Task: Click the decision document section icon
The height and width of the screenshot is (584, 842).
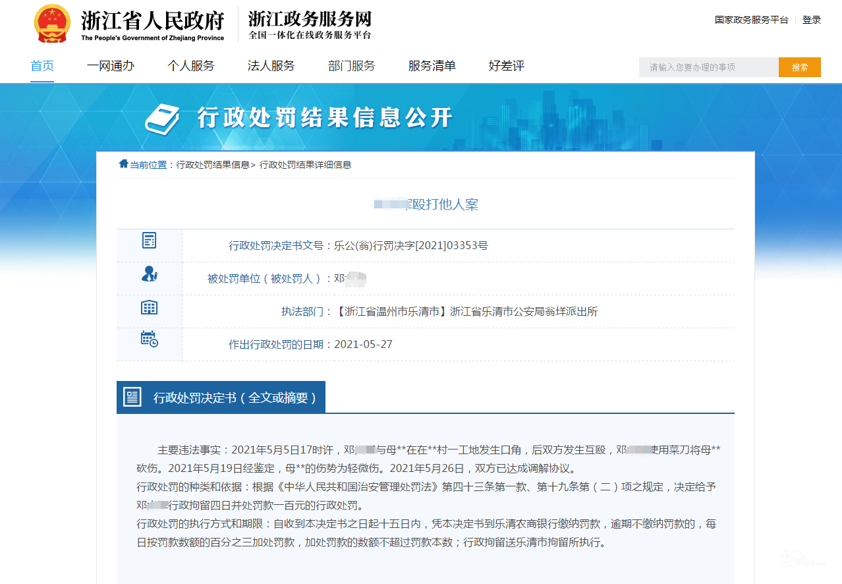Action: pyautogui.click(x=132, y=397)
